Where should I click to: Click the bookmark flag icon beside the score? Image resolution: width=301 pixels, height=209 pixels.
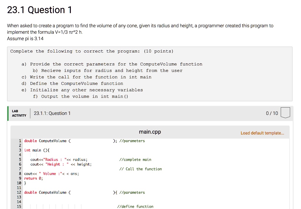tap(285, 113)
